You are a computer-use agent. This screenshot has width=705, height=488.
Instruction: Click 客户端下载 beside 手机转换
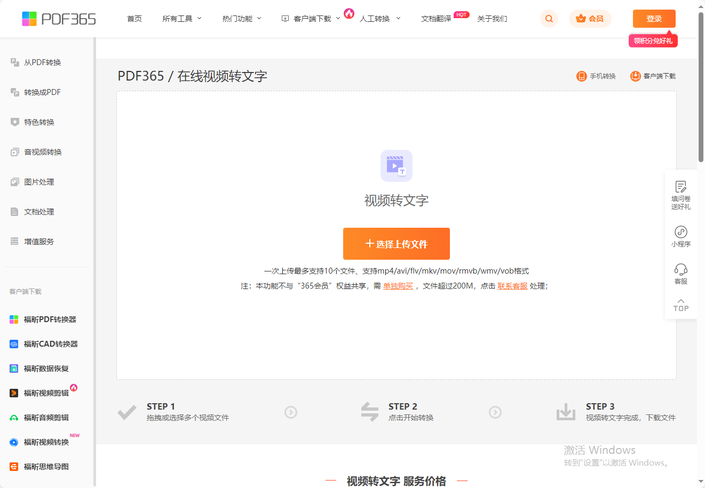tap(653, 76)
